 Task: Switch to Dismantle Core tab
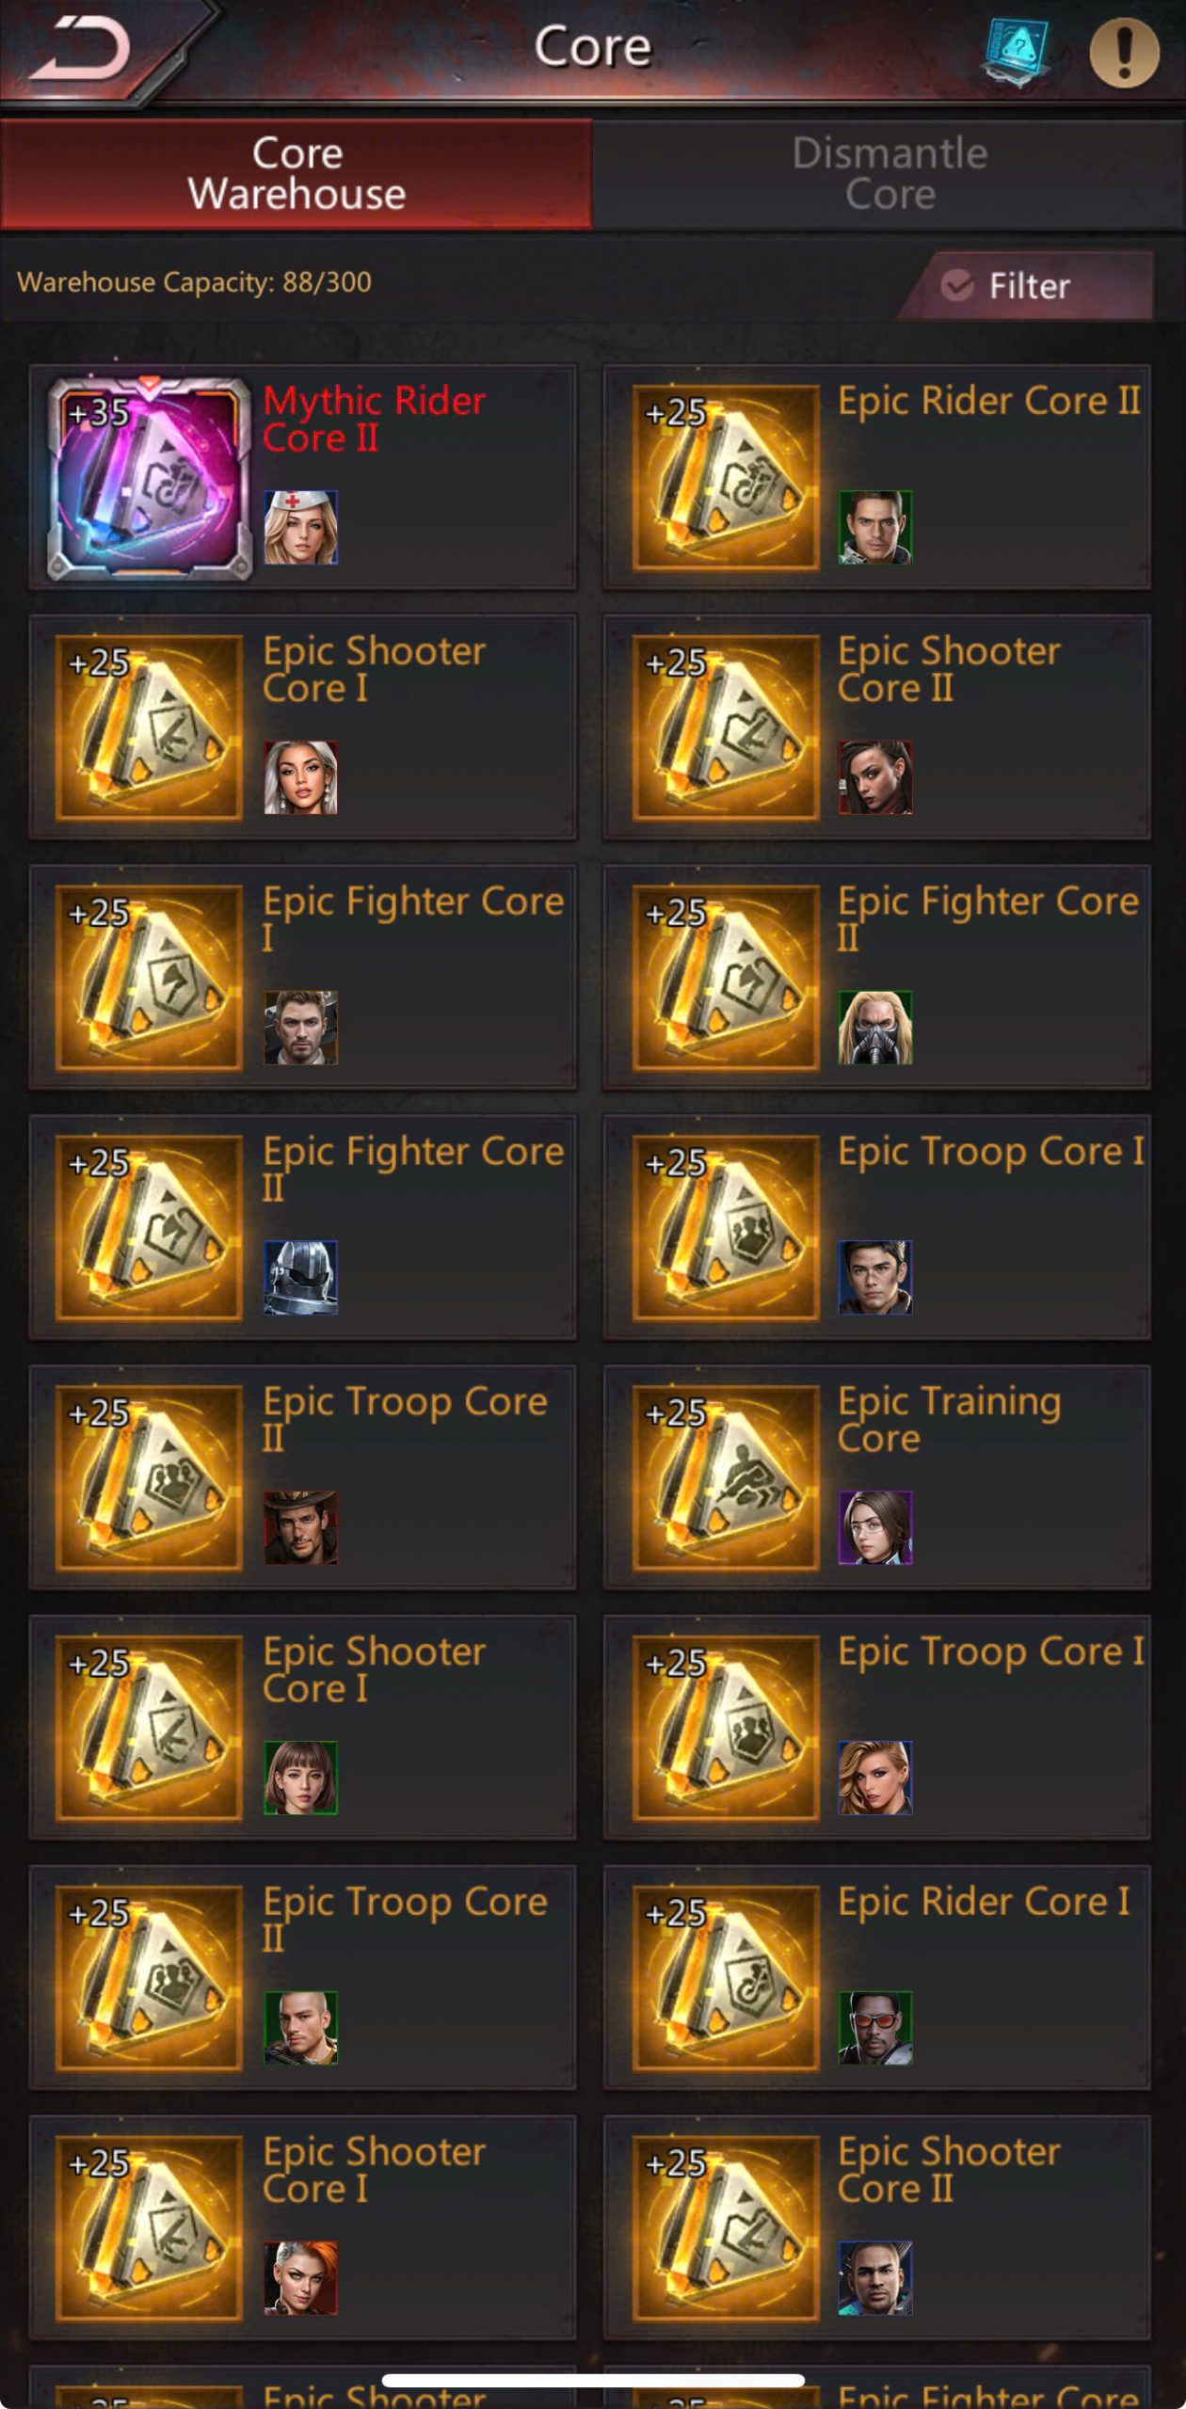point(889,174)
